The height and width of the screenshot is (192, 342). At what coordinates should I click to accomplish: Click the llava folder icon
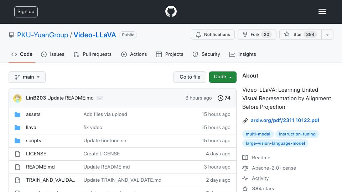tap(17, 128)
